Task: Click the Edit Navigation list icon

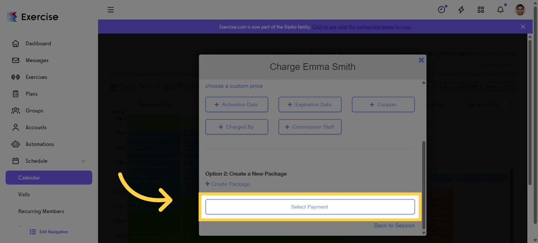Action: [x=33, y=232]
